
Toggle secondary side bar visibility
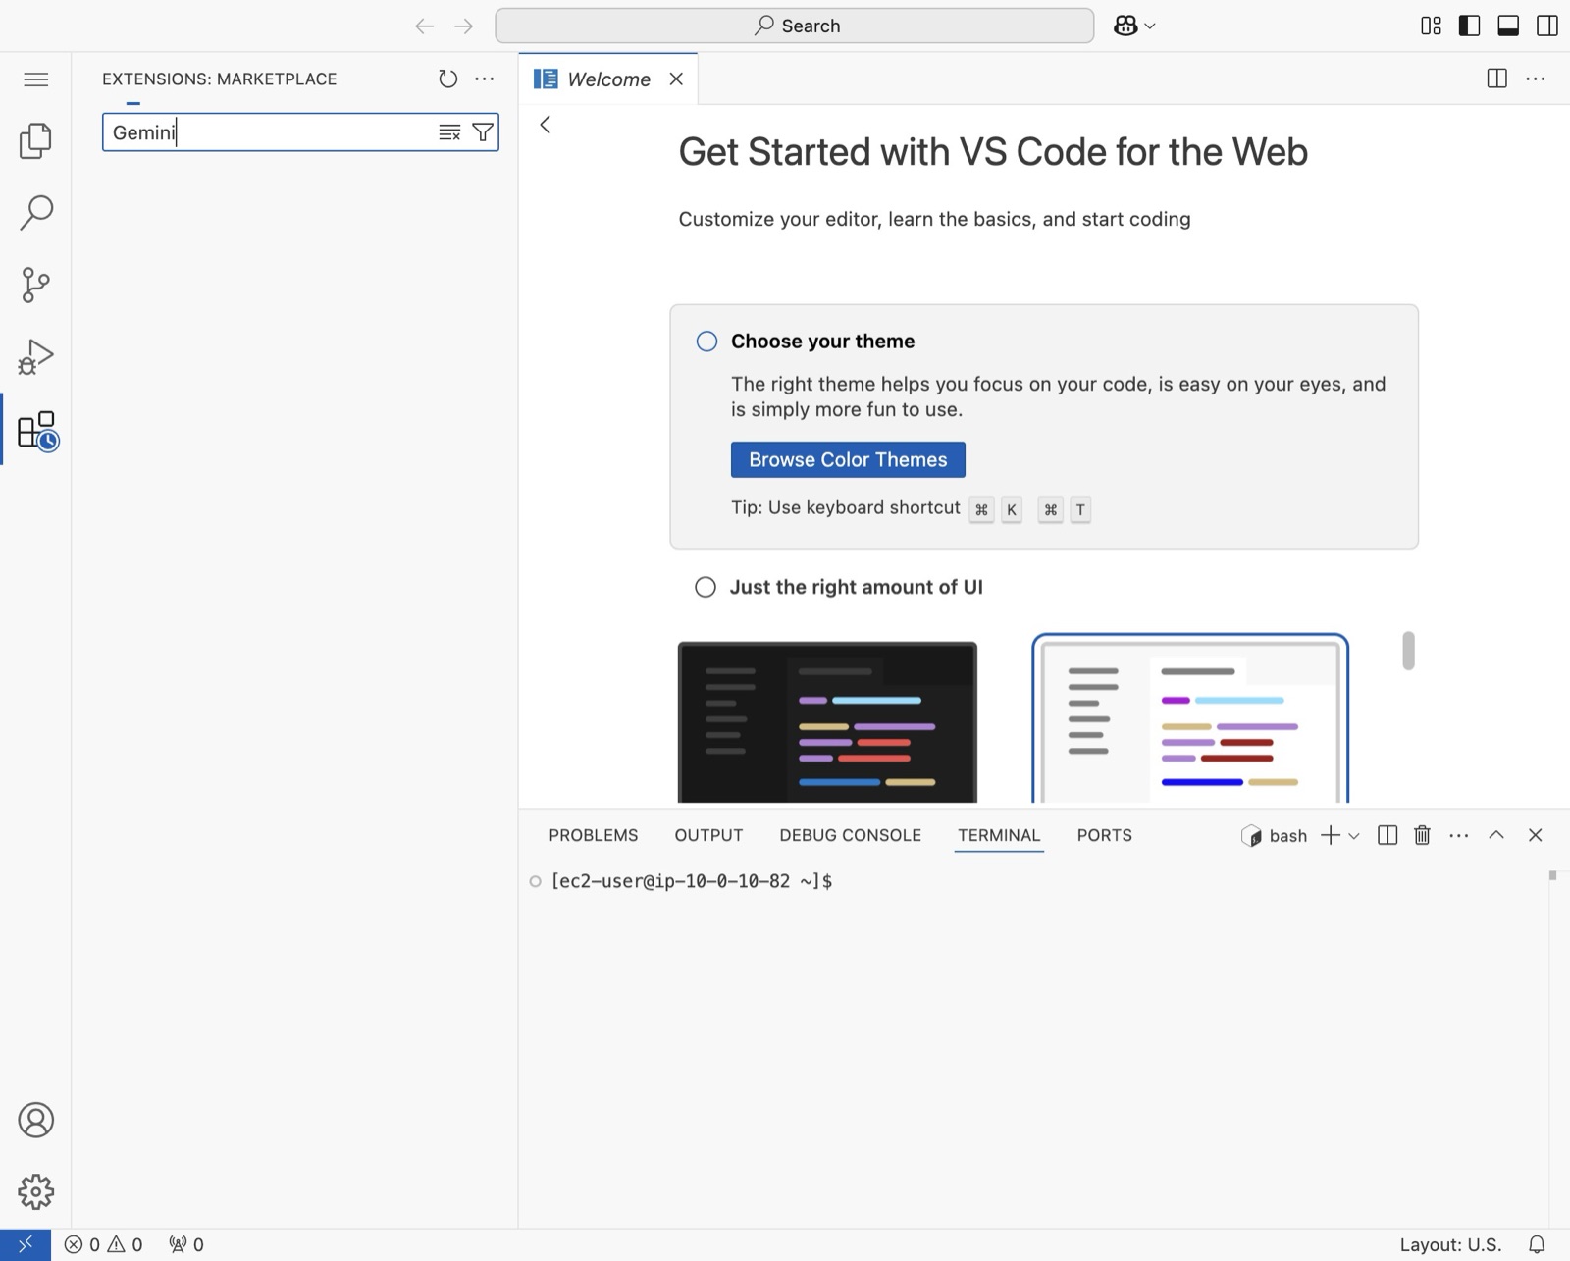point(1547,26)
